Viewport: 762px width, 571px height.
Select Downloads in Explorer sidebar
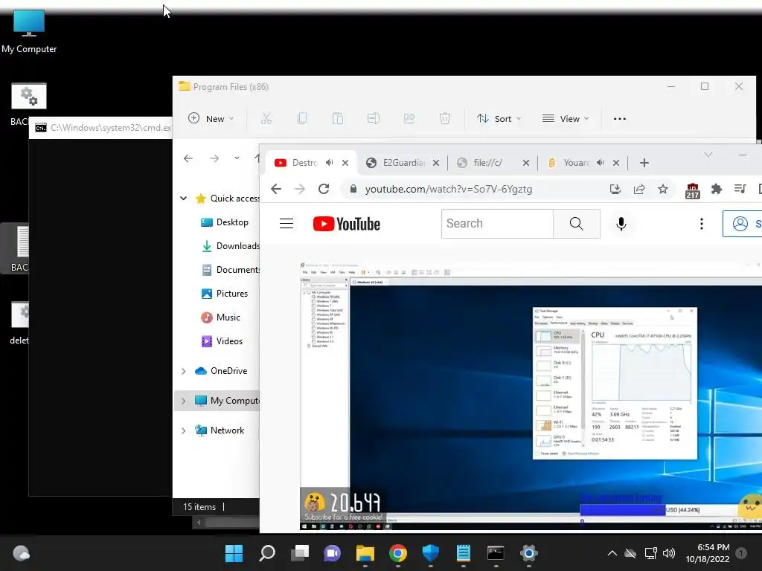tap(231, 245)
